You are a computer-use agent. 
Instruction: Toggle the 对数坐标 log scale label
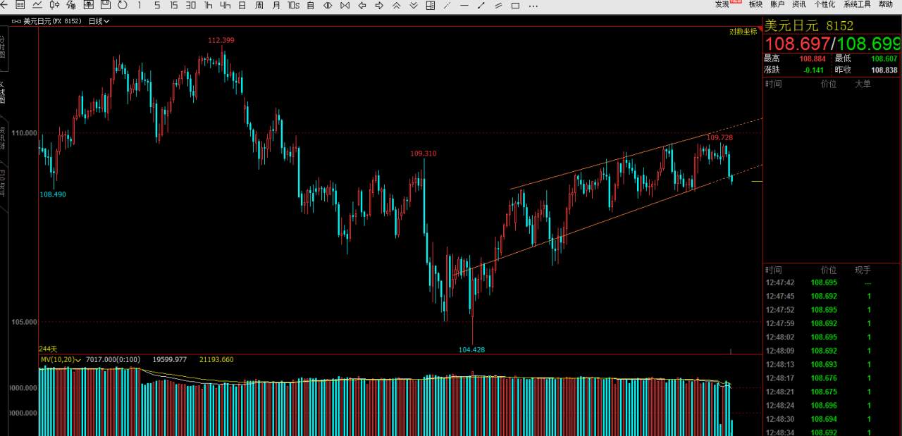coord(743,32)
